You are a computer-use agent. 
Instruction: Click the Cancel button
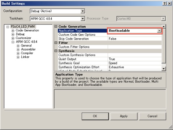point(152,116)
